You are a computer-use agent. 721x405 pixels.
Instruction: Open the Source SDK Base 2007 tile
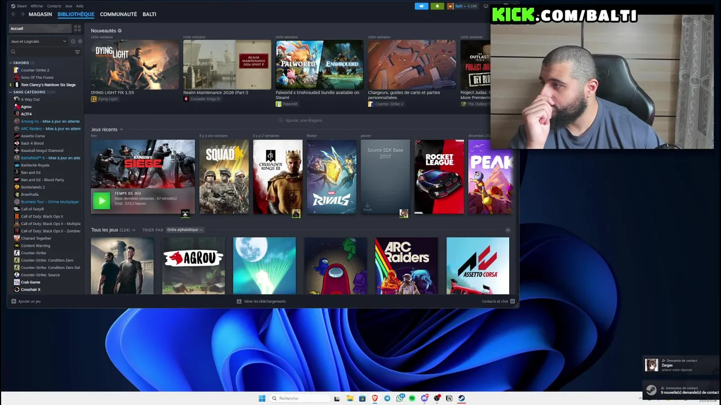pos(385,177)
